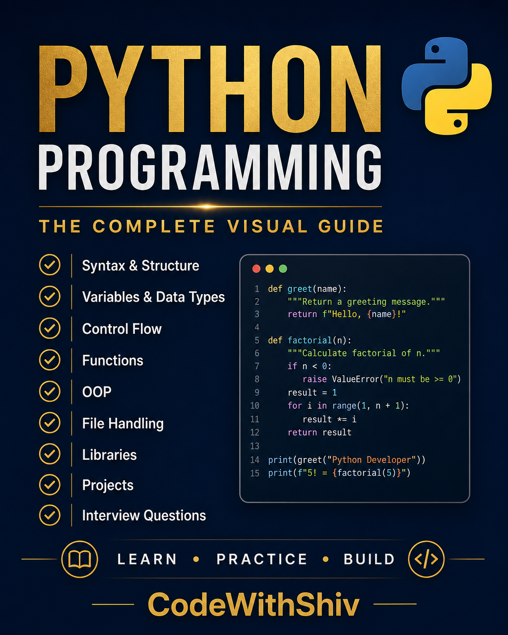The width and height of the screenshot is (508, 635).
Task: Click the "for i in range" code line
Action: (x=349, y=406)
